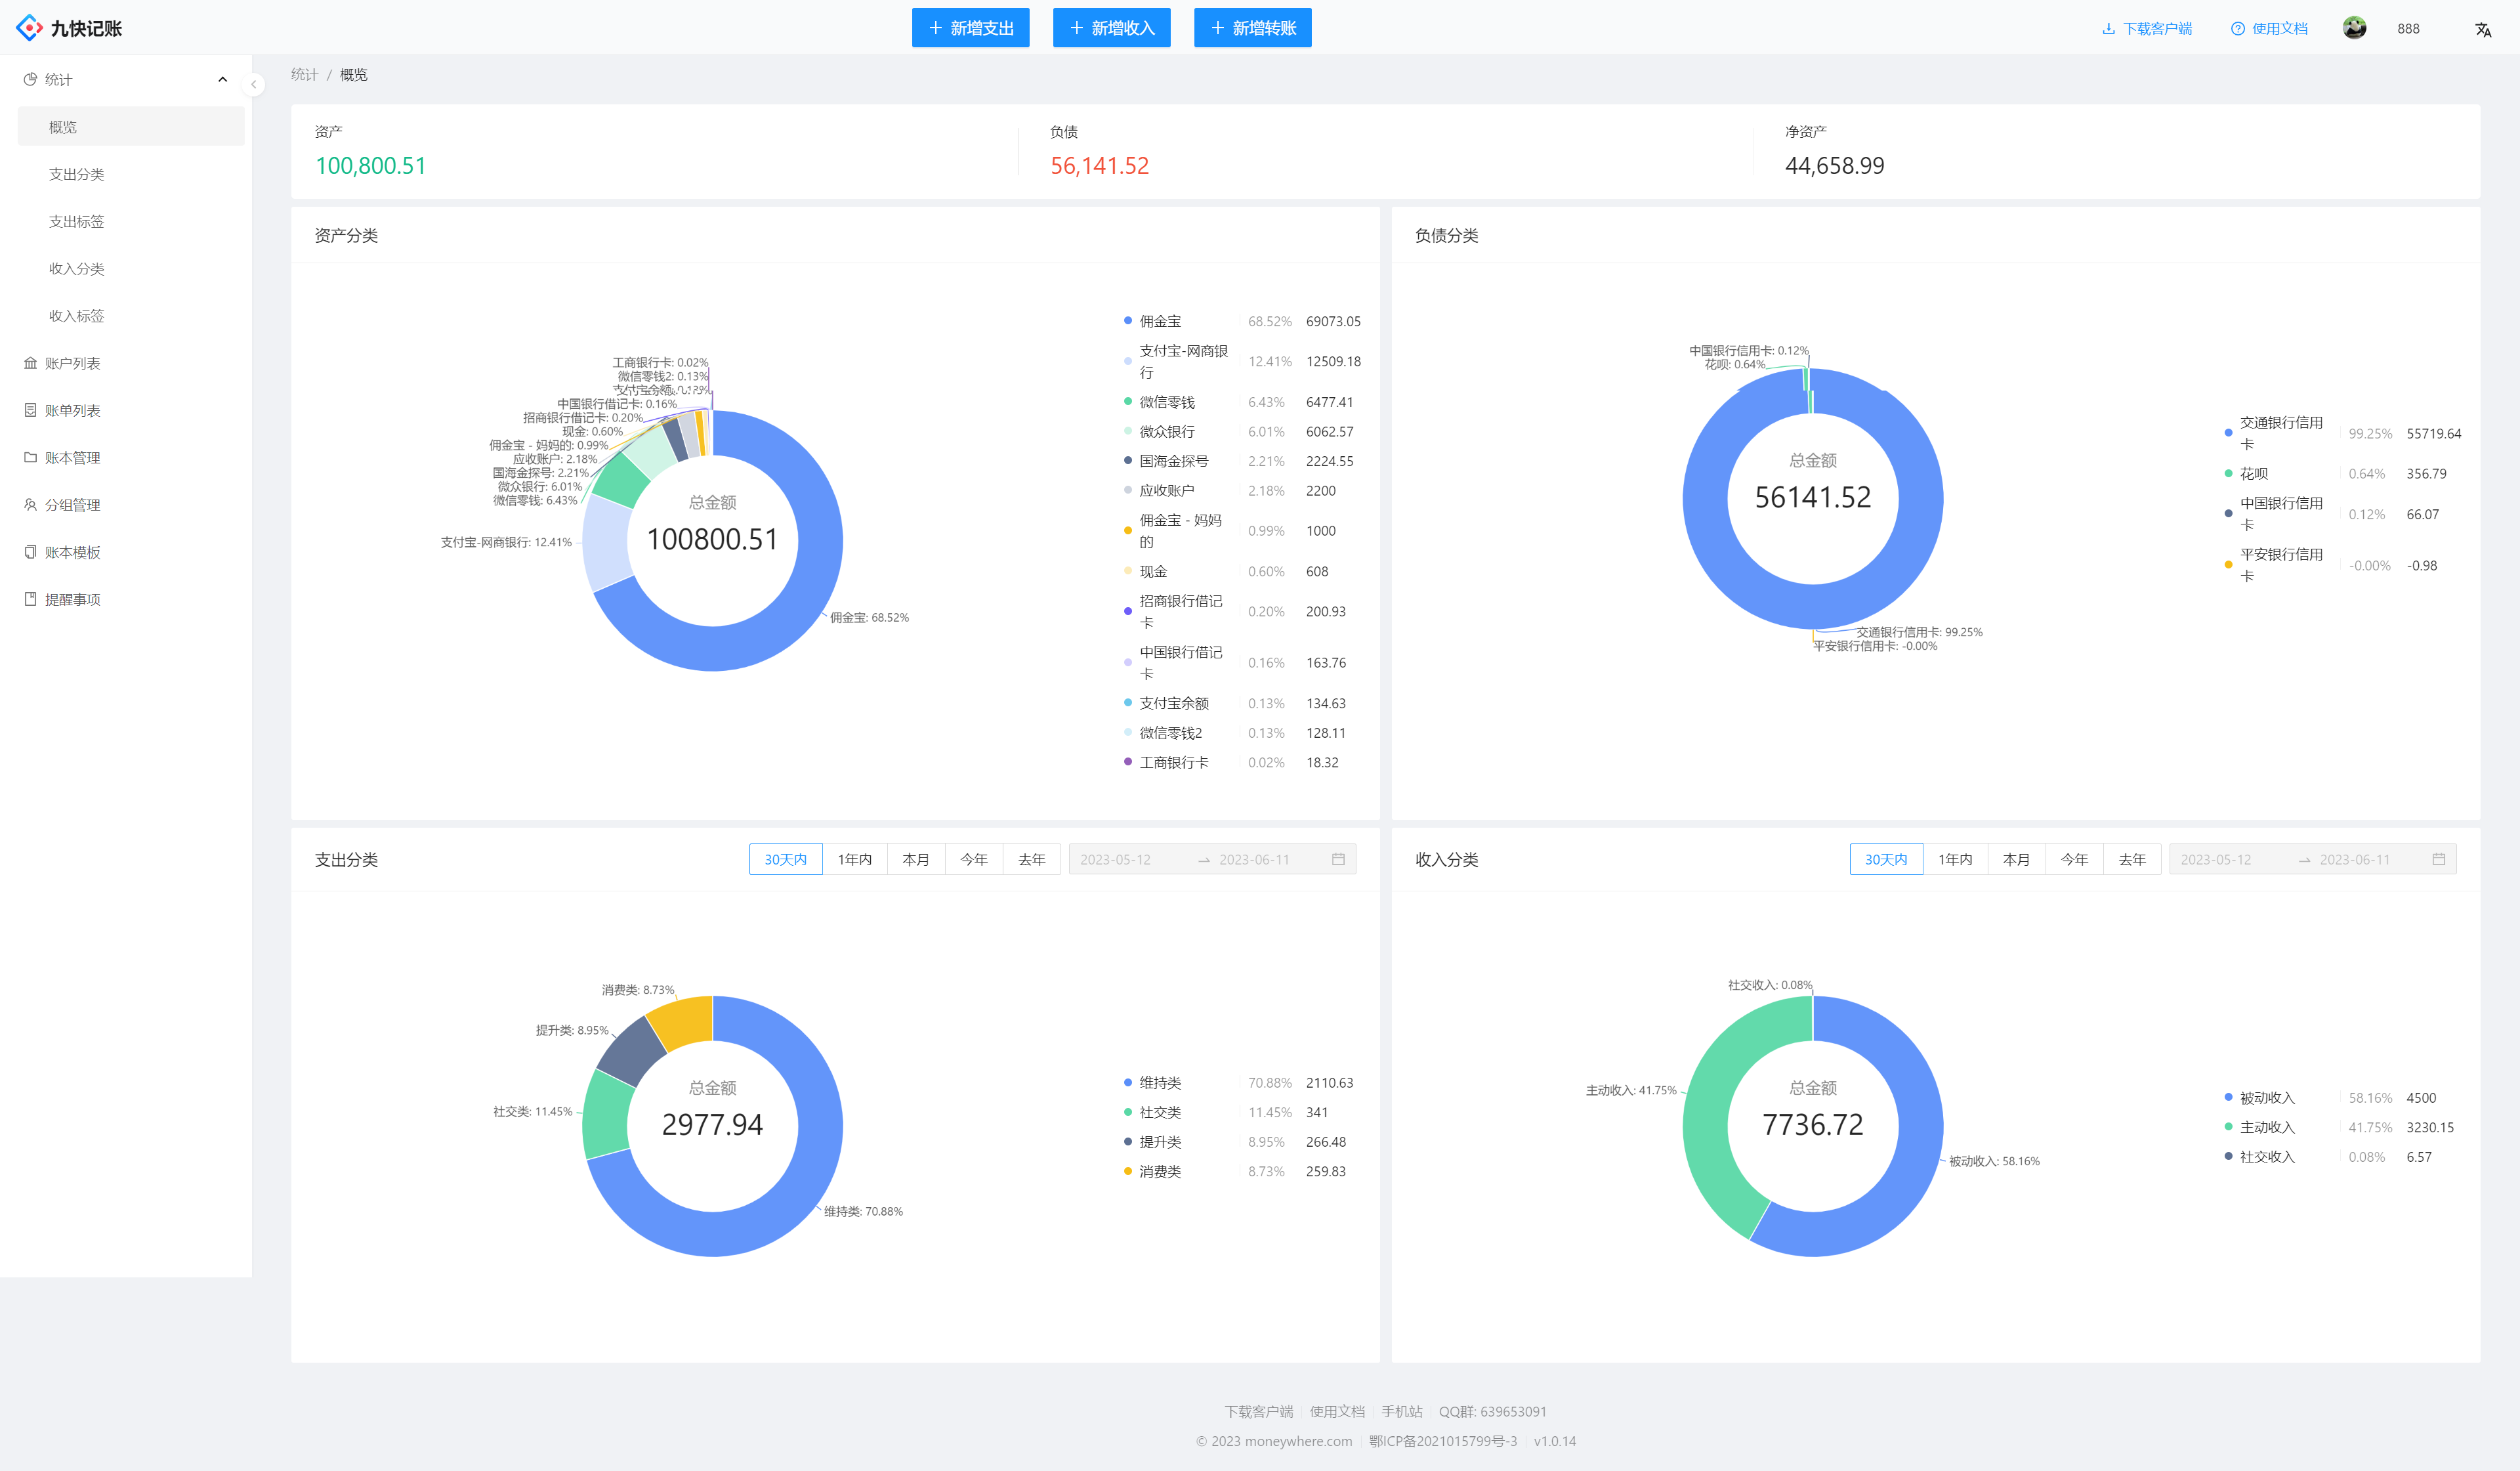Click the 账本管理 folder icon
The image size is (2520, 1471).
click(x=30, y=457)
